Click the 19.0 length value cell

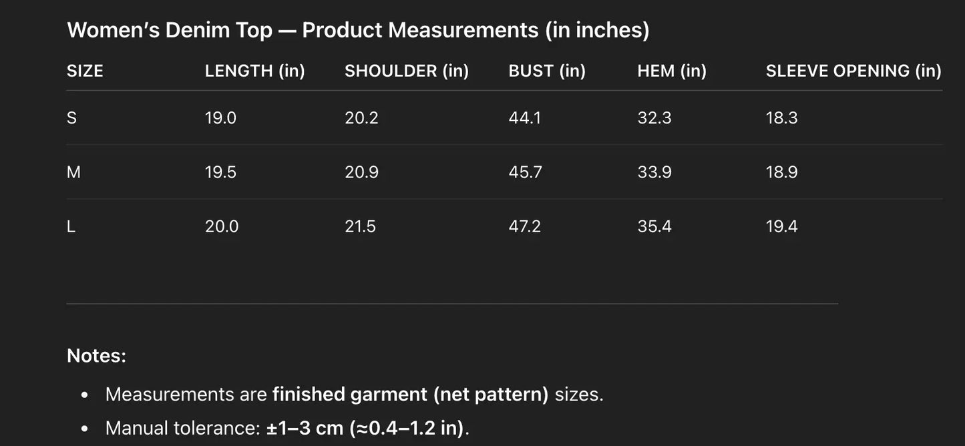click(220, 118)
